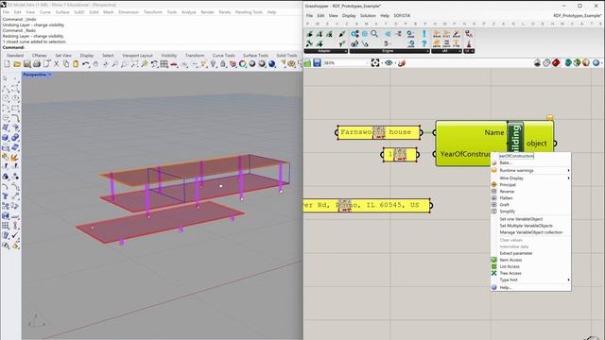Open Rhino Curve menu

coord(45,12)
